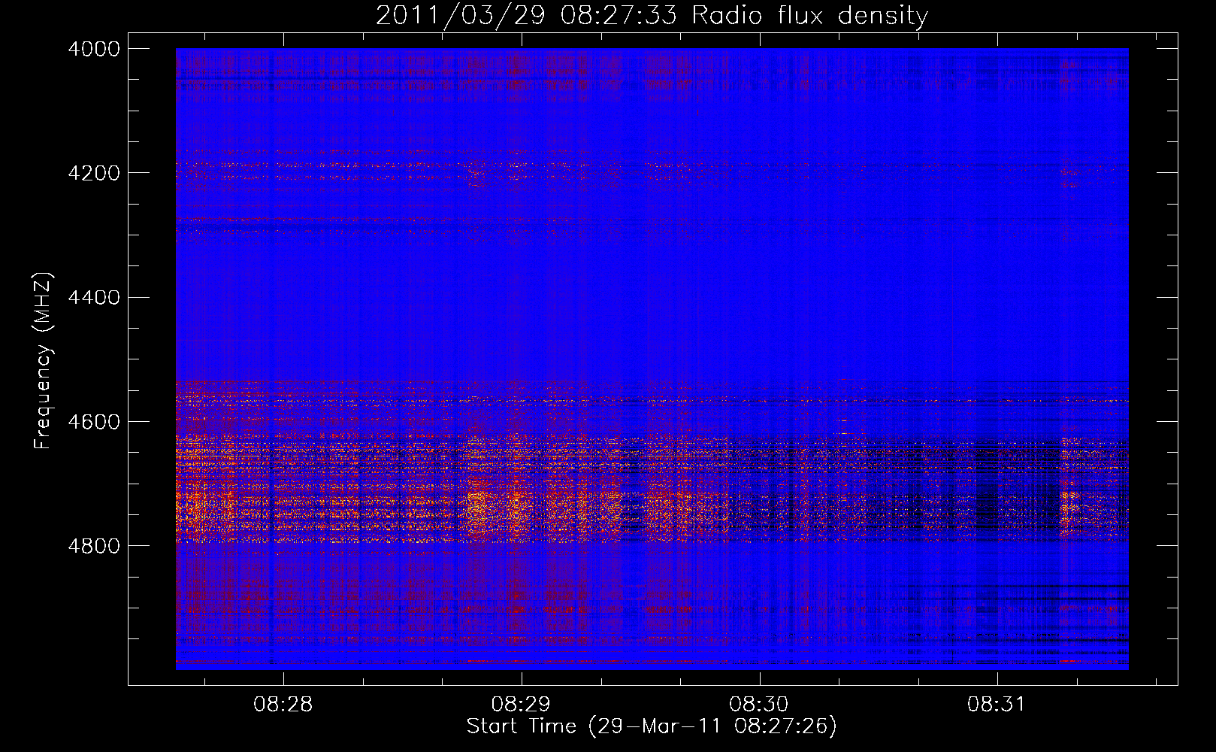The width and height of the screenshot is (1216, 752).
Task: Select the 'Frequency (MHZ)' y-axis label
Action: 43,361
